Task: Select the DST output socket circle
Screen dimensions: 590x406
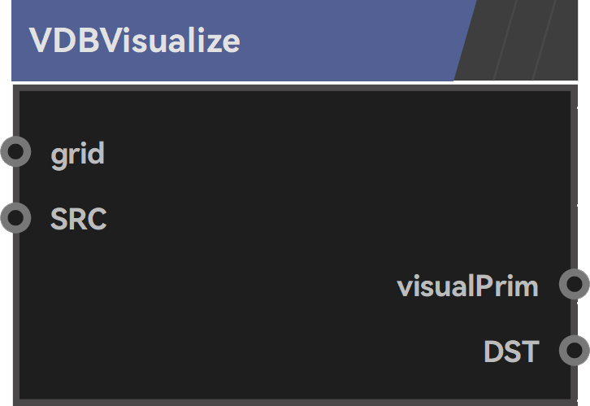Action: pos(575,350)
